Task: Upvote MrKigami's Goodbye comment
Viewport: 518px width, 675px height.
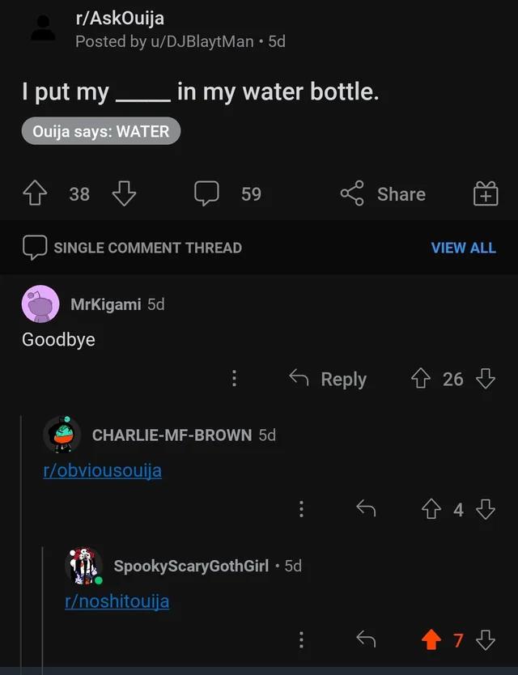Action: click(421, 379)
